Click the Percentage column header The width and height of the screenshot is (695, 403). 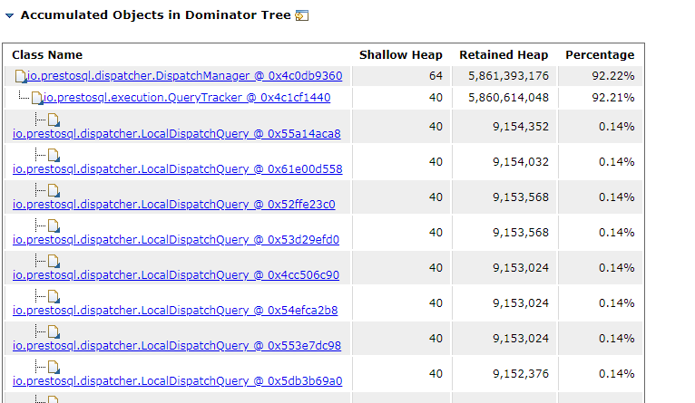click(600, 55)
